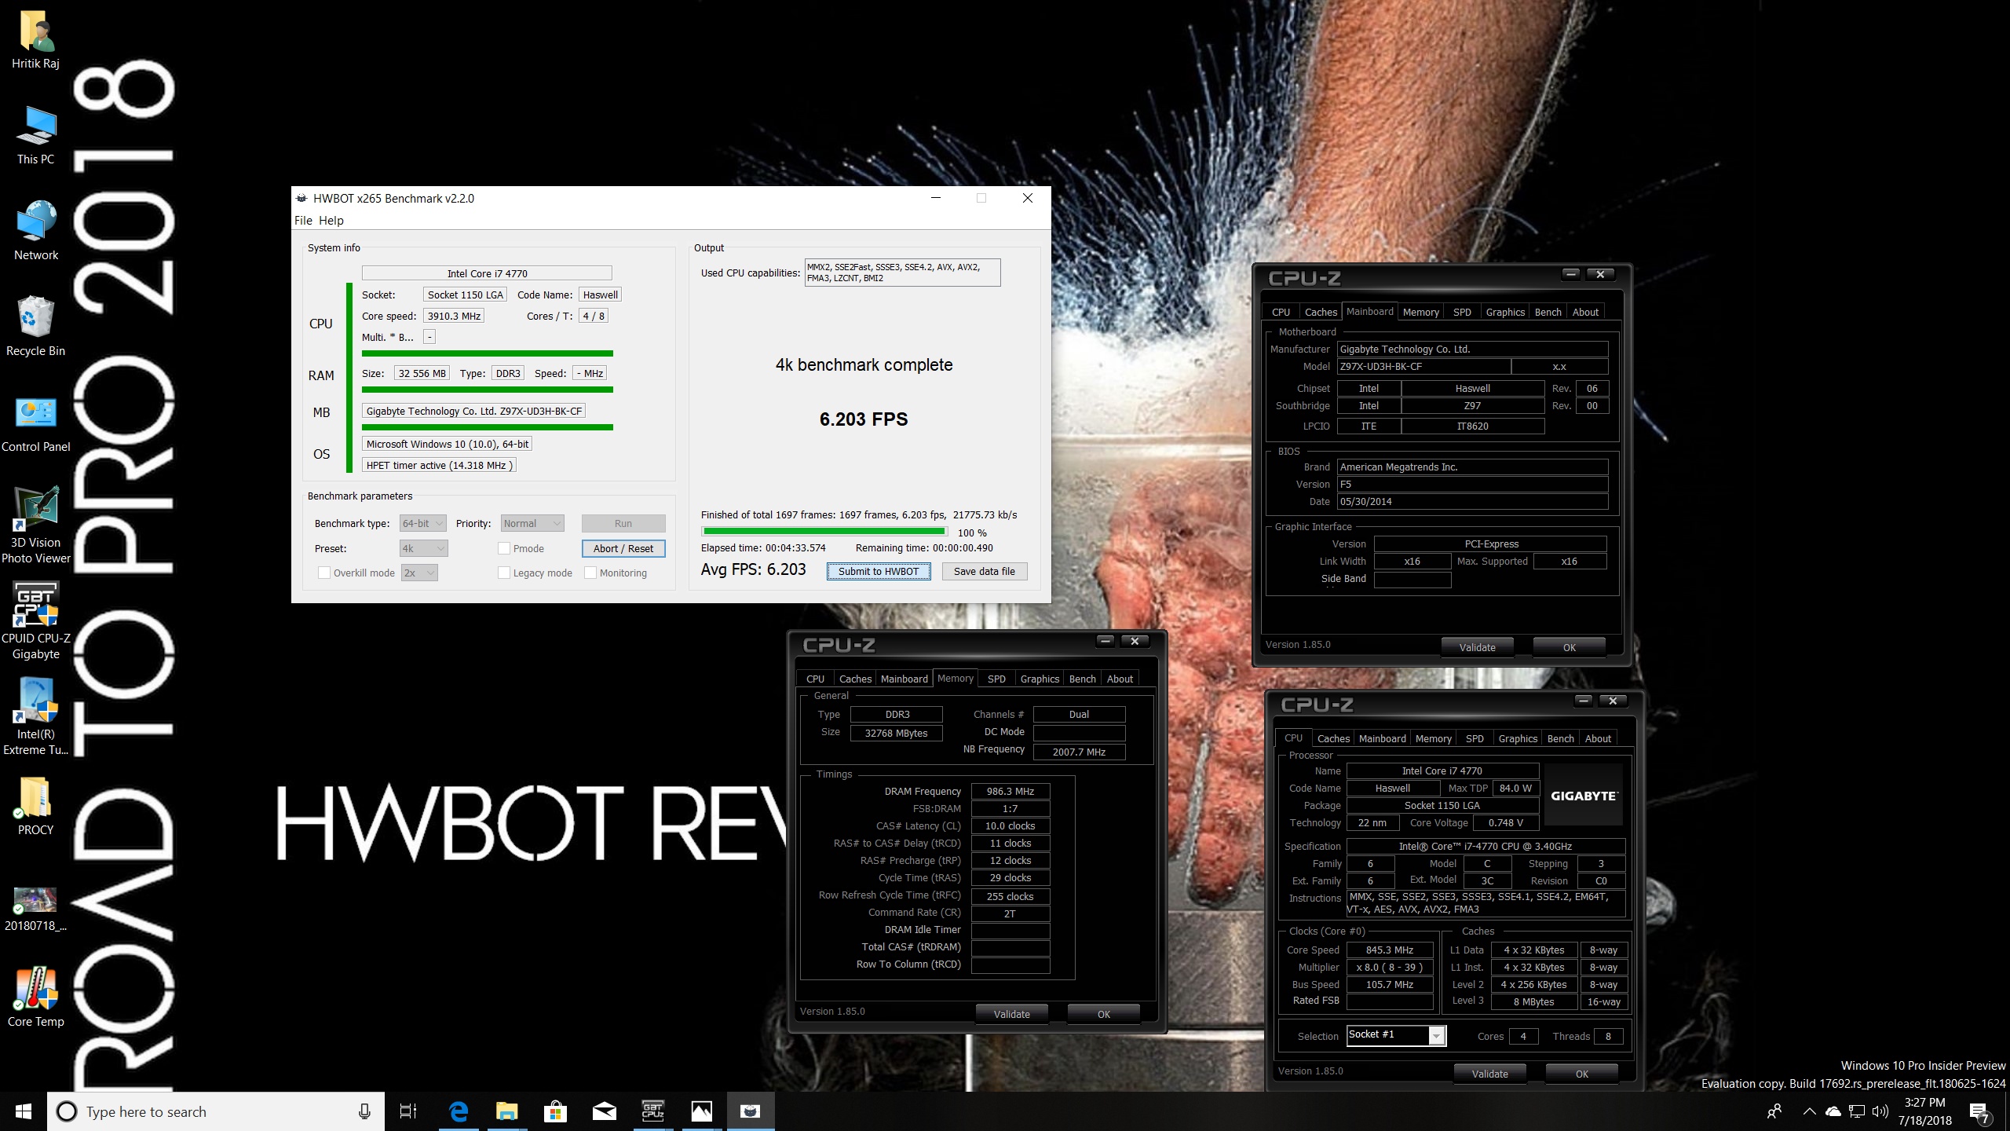Viewport: 2010px width, 1131px height.
Task: Expand the Benchmark type 64-bit dropdown
Action: click(422, 523)
